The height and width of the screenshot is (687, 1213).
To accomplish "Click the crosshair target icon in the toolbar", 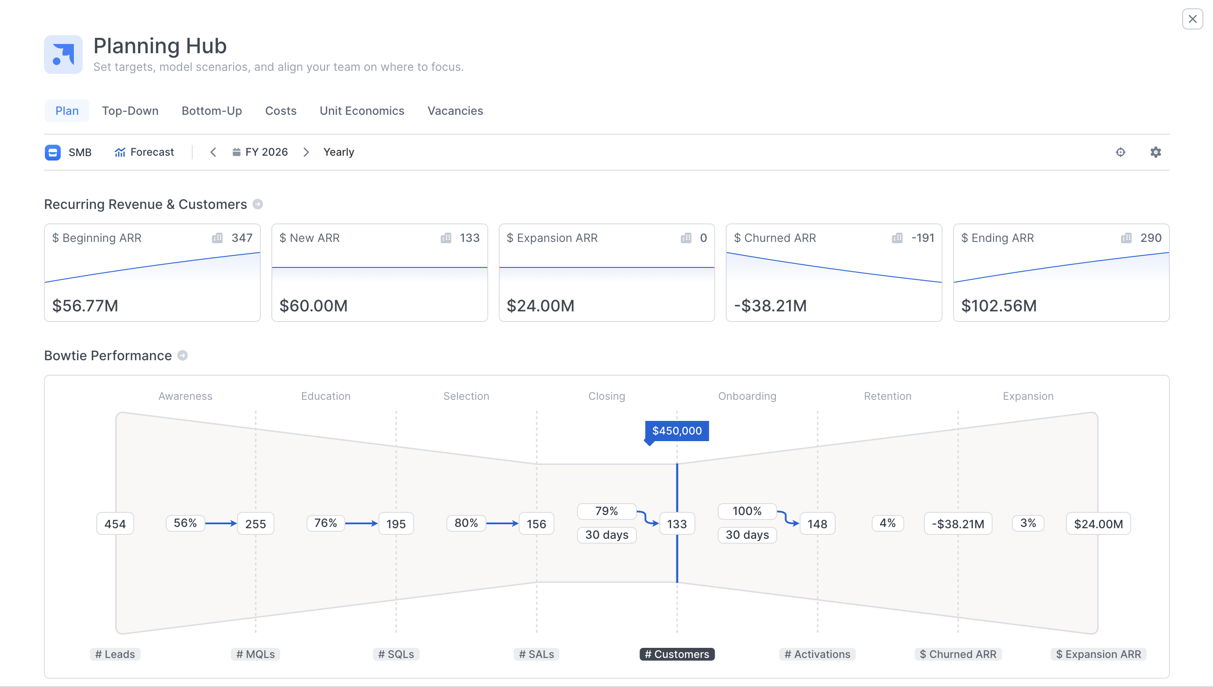I will (1121, 152).
